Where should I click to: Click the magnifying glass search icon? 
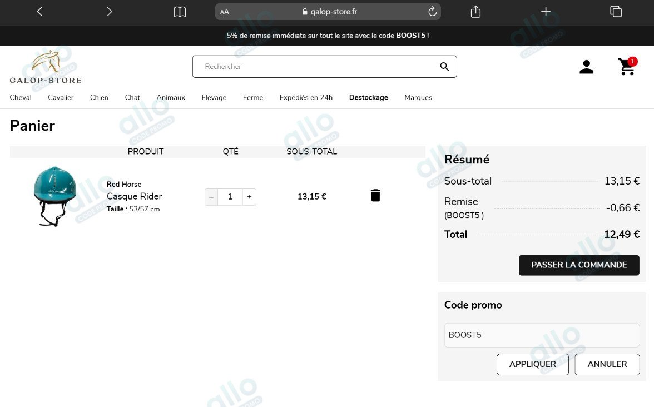point(444,67)
